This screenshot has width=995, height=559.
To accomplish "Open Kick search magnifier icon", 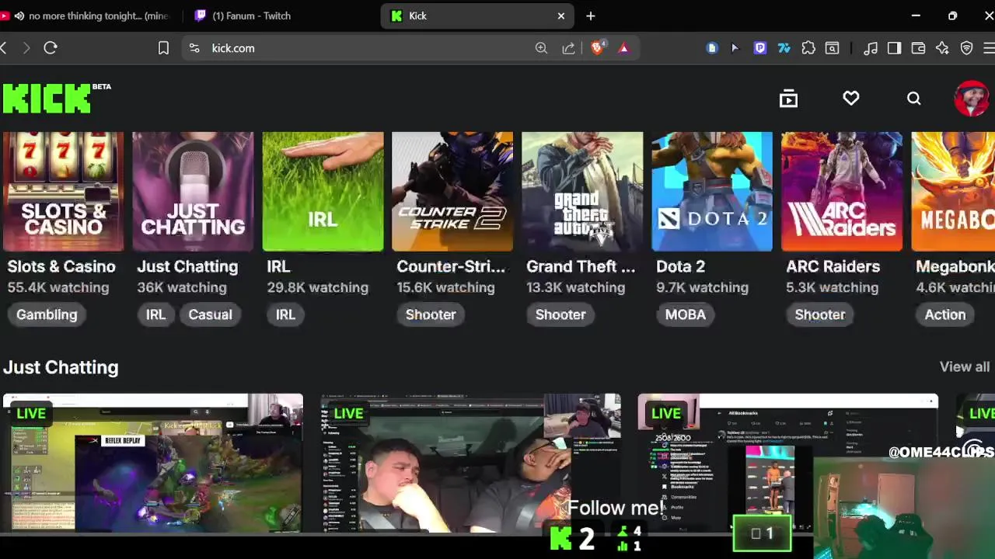I will point(914,99).
